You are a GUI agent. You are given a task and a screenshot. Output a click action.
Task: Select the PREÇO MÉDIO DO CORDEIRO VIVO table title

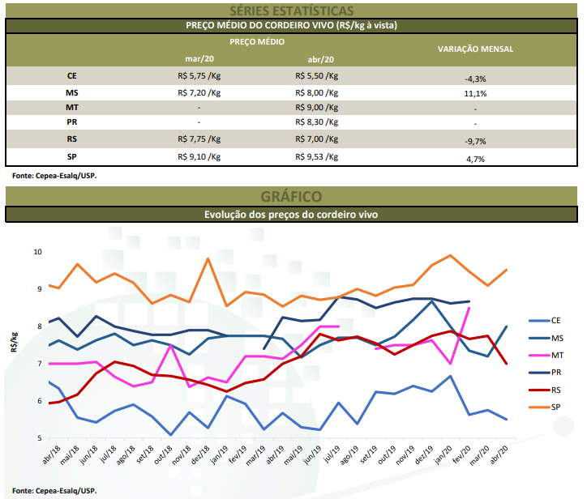[291, 26]
